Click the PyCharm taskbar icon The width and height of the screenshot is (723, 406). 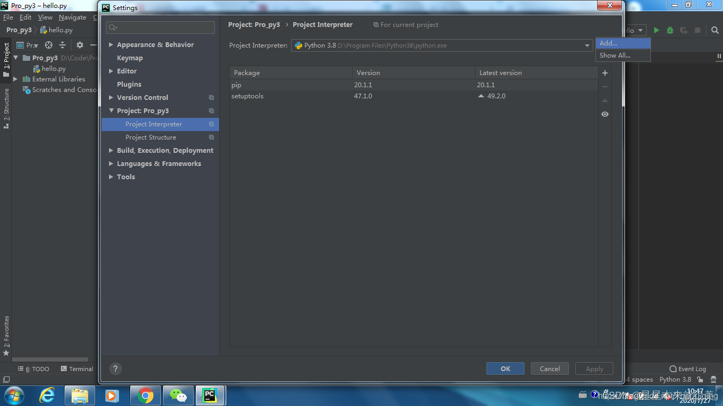[x=210, y=395]
